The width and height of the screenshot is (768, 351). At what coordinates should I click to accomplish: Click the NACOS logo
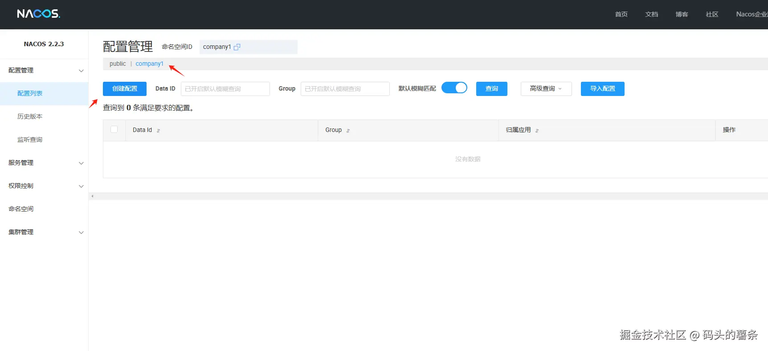coord(38,14)
